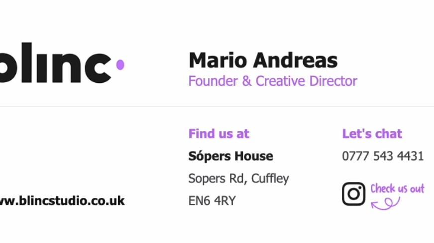Viewport: 434px width, 243px height.
Task: Open the blincstudio.co.uk website link
Action: (62, 201)
